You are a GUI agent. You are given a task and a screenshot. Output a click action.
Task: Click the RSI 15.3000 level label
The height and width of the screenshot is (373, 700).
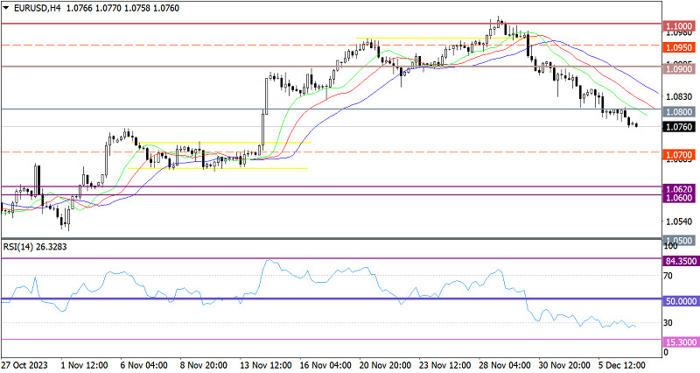pyautogui.click(x=681, y=342)
